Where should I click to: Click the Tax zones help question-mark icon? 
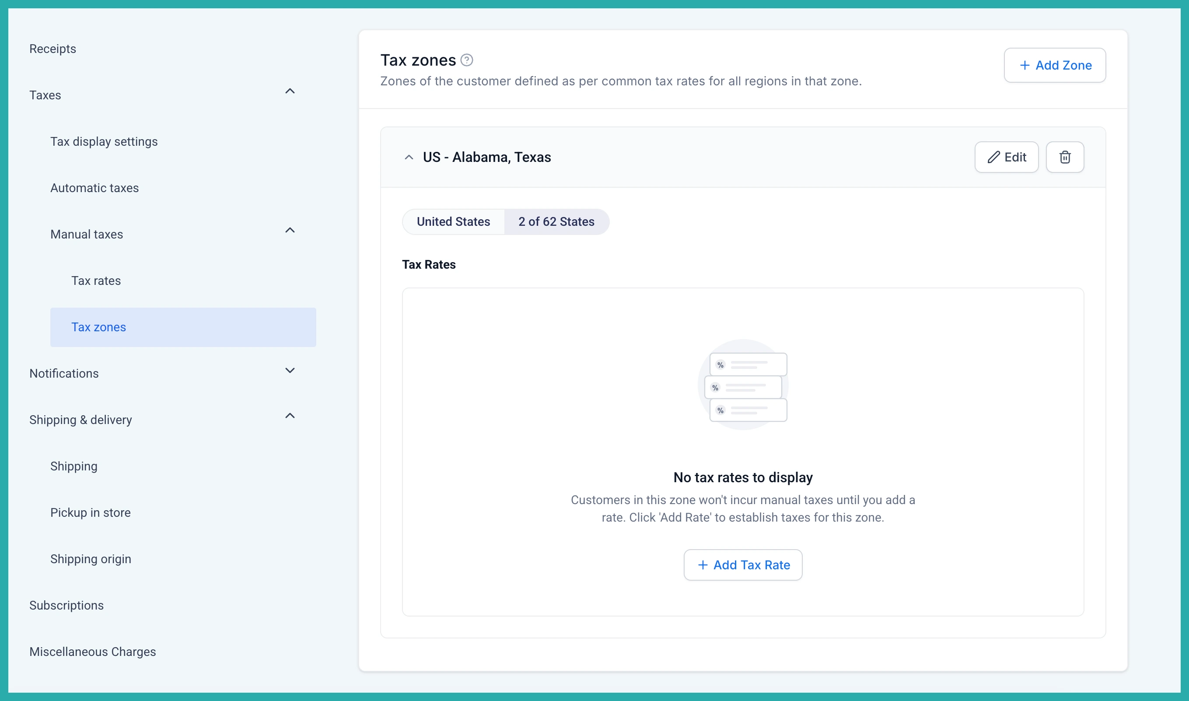[466, 60]
